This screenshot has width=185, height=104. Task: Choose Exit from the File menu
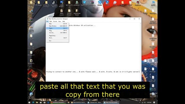(x=57, y=41)
